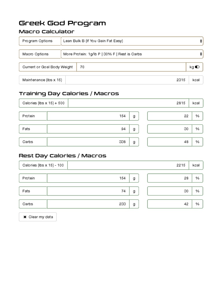Screen dimensions: 222x296
Task: Open the Macro Options dropdown
Action: coord(132,54)
